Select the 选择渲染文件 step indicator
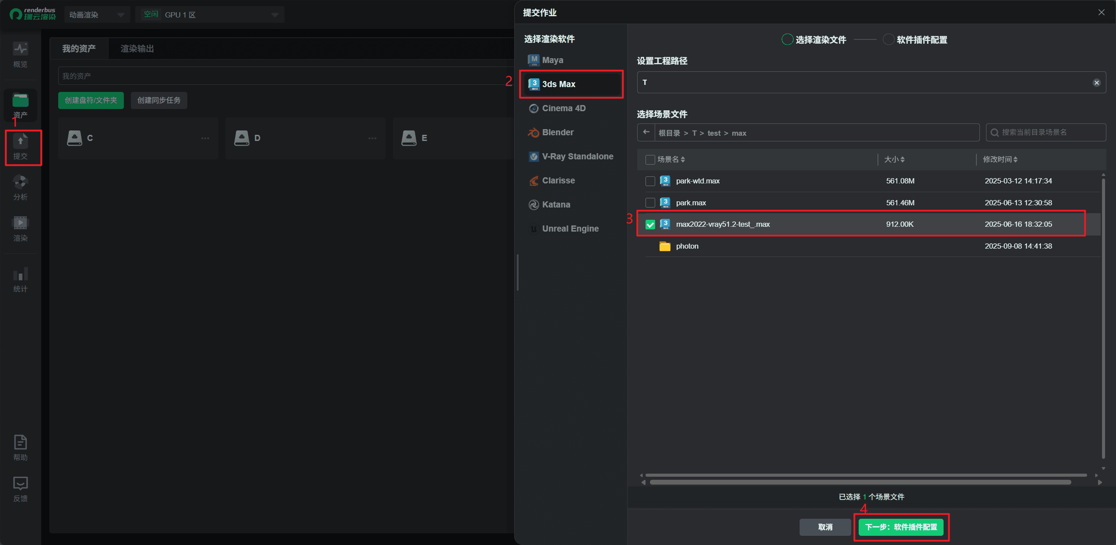Viewport: 1116px width, 545px height. click(814, 40)
